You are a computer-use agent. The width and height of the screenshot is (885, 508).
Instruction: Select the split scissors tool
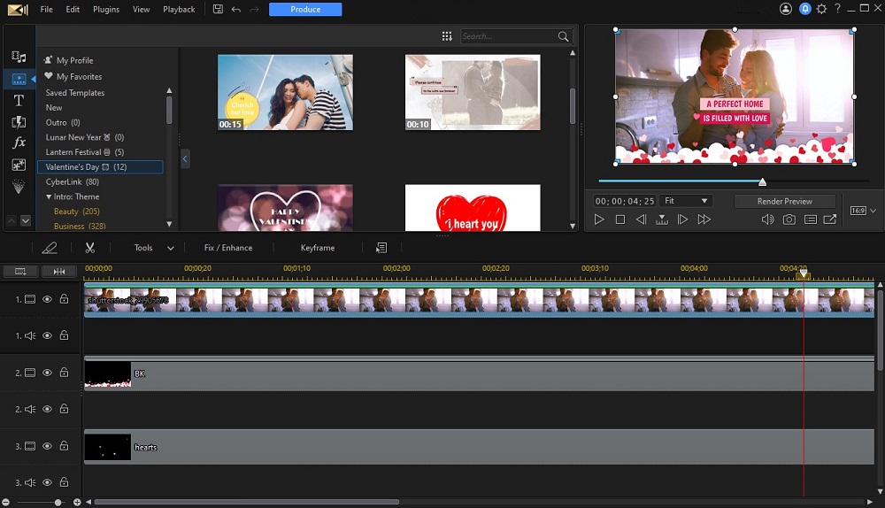click(89, 248)
